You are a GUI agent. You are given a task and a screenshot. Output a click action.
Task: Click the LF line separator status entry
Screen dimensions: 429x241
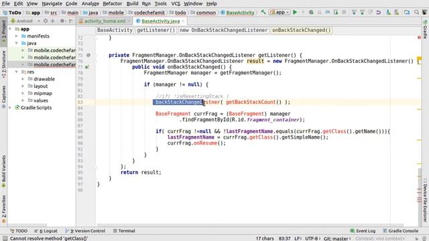coord(298,238)
